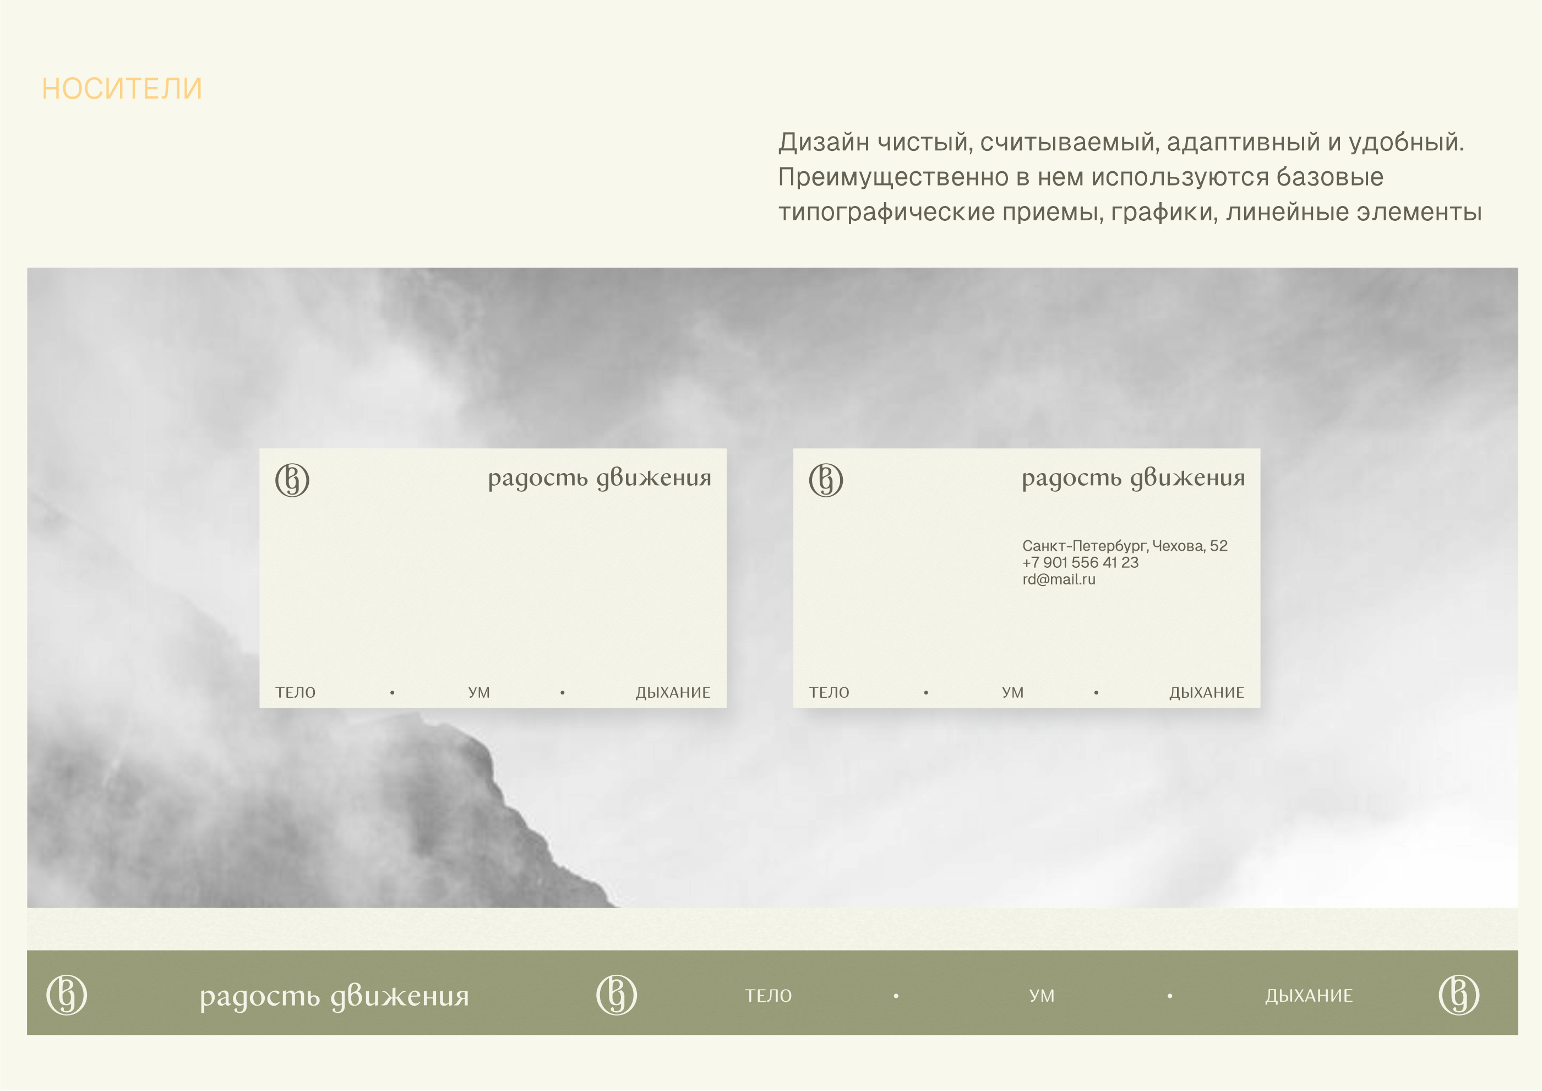Click ДЫХАНИЕ on the green banner
The width and height of the screenshot is (1542, 1091).
pyautogui.click(x=1308, y=996)
